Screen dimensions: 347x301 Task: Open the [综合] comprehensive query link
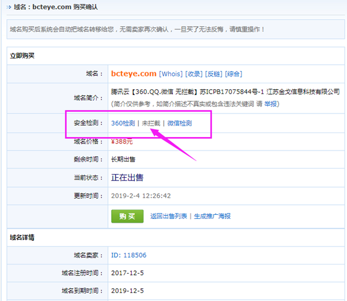pyautogui.click(x=234, y=74)
